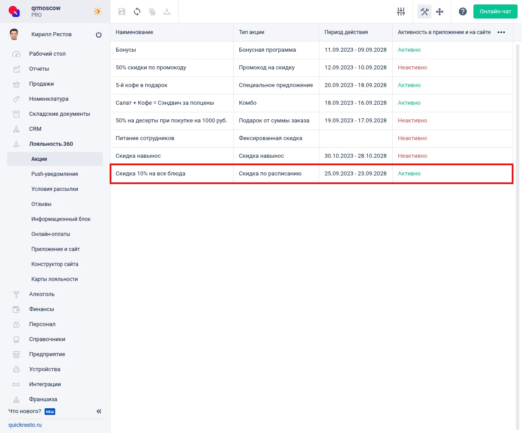Click the Рабочий стол gauge icon
The image size is (522, 433).
pos(16,54)
